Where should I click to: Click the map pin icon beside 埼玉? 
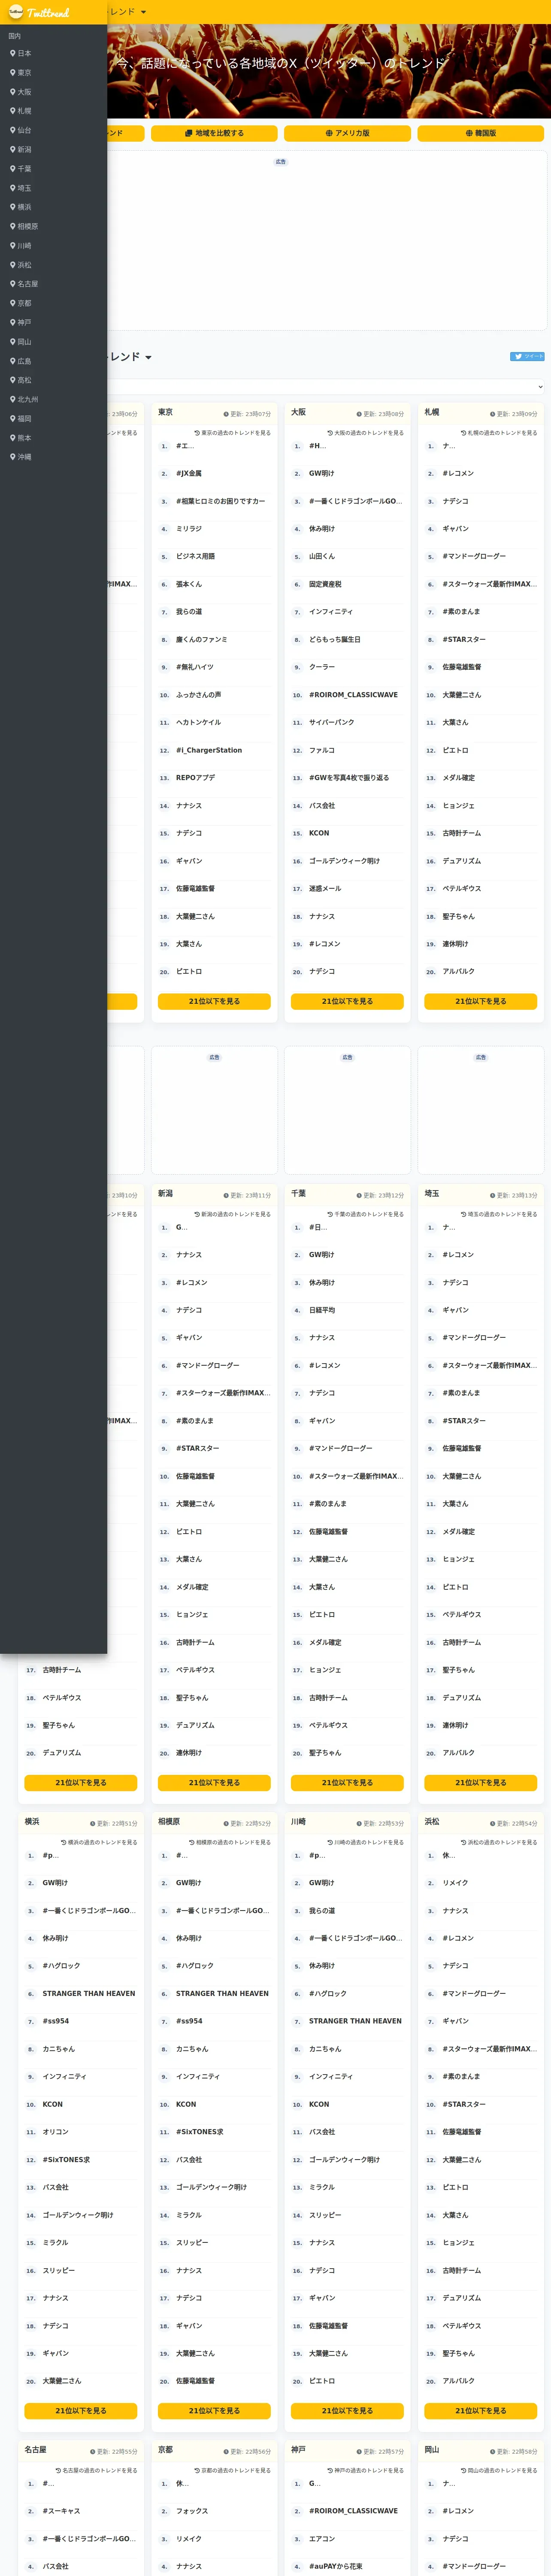(x=13, y=188)
